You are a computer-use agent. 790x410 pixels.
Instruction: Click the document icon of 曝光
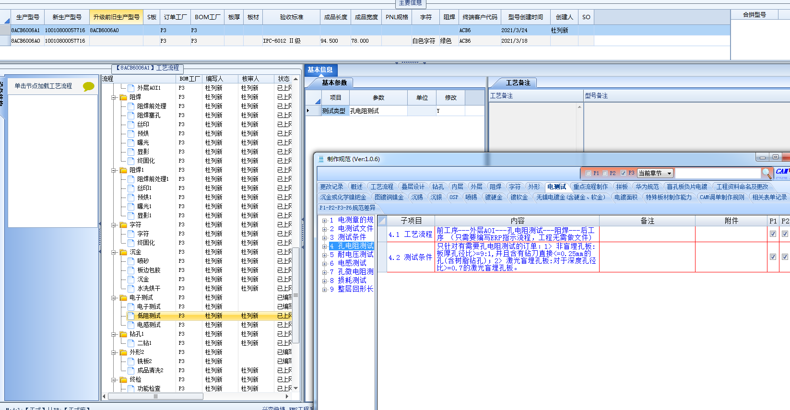pos(131,142)
